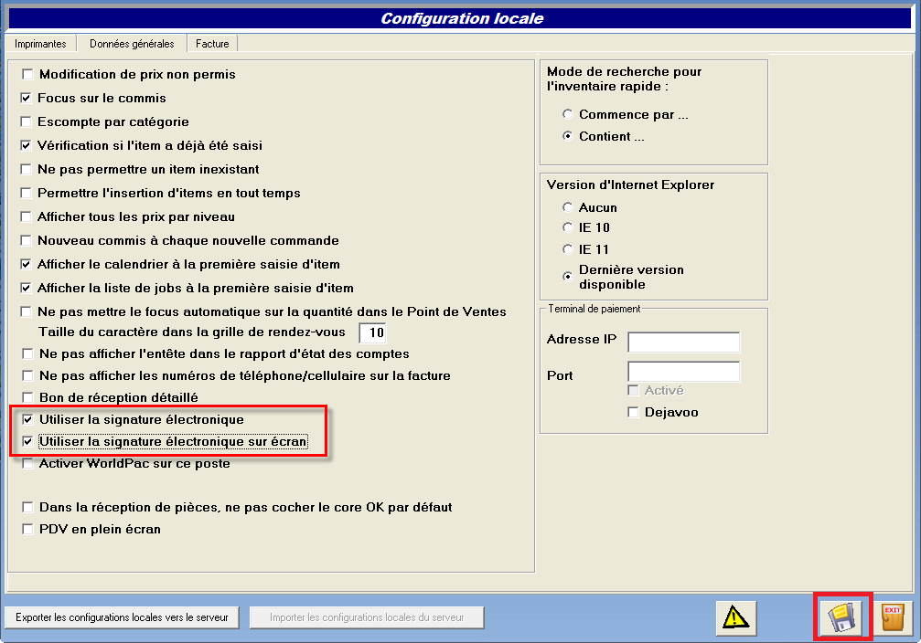Screen dimensions: 921x643
Task: Check the Dejavoo checkbox
Action: coord(633,412)
